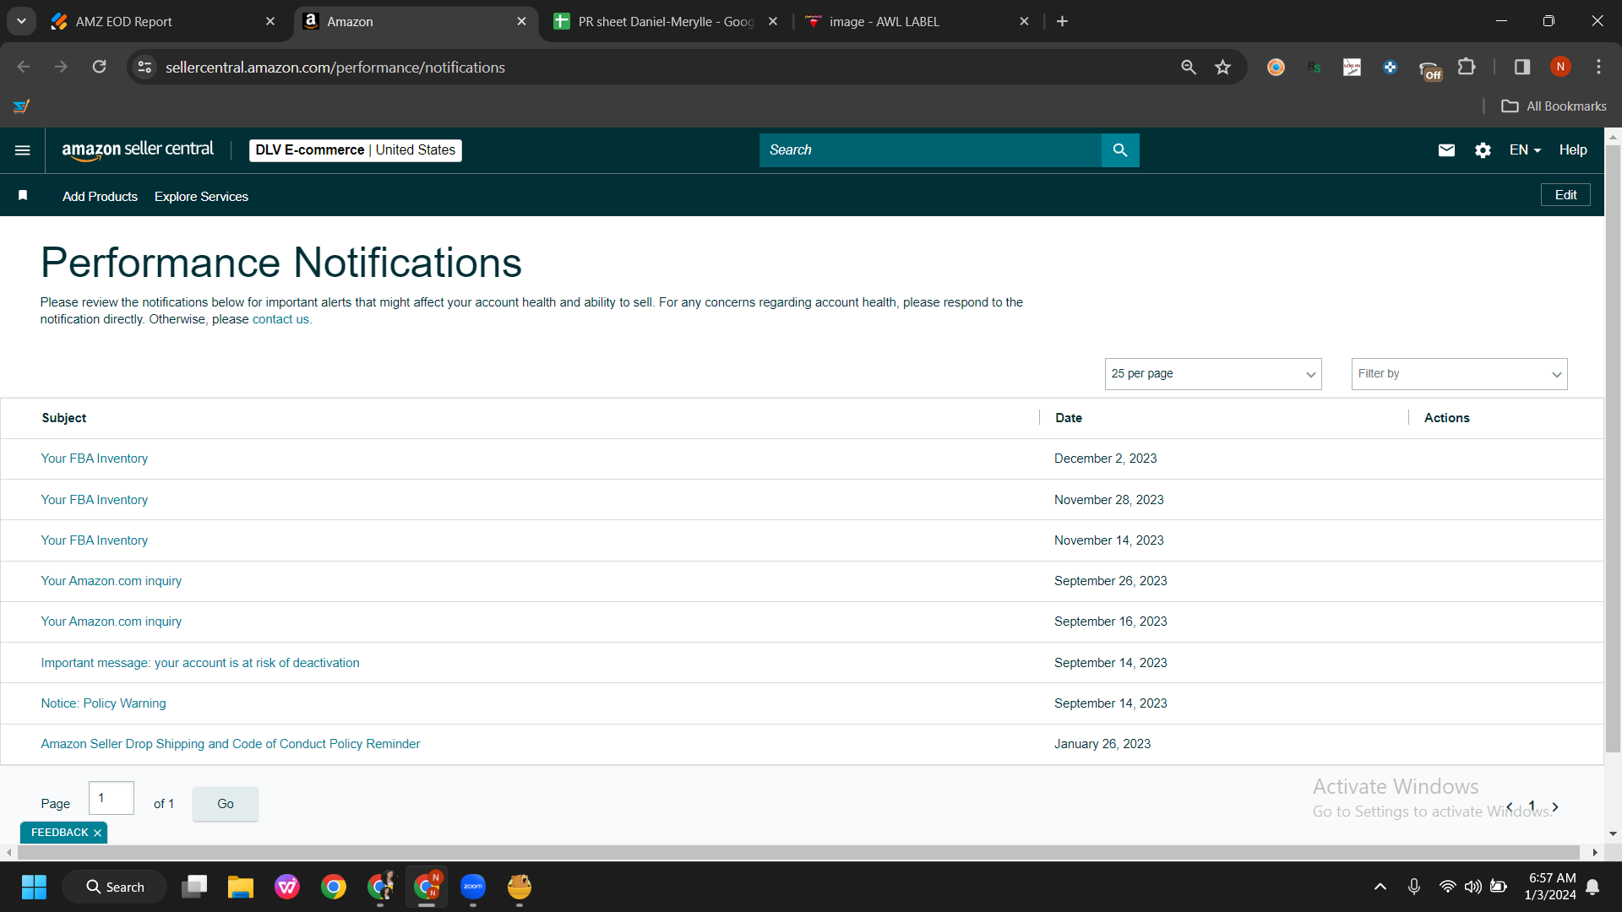Click the page number input box
The width and height of the screenshot is (1622, 912).
(112, 798)
